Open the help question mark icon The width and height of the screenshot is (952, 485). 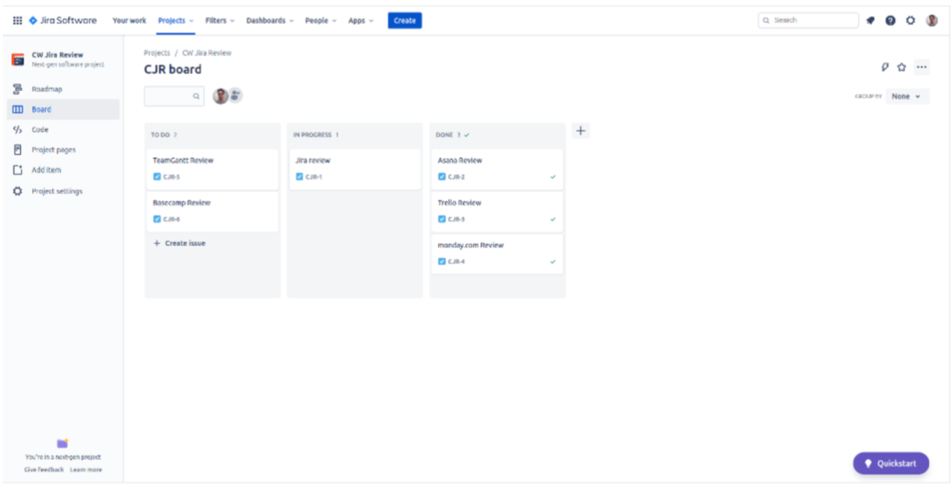(890, 20)
